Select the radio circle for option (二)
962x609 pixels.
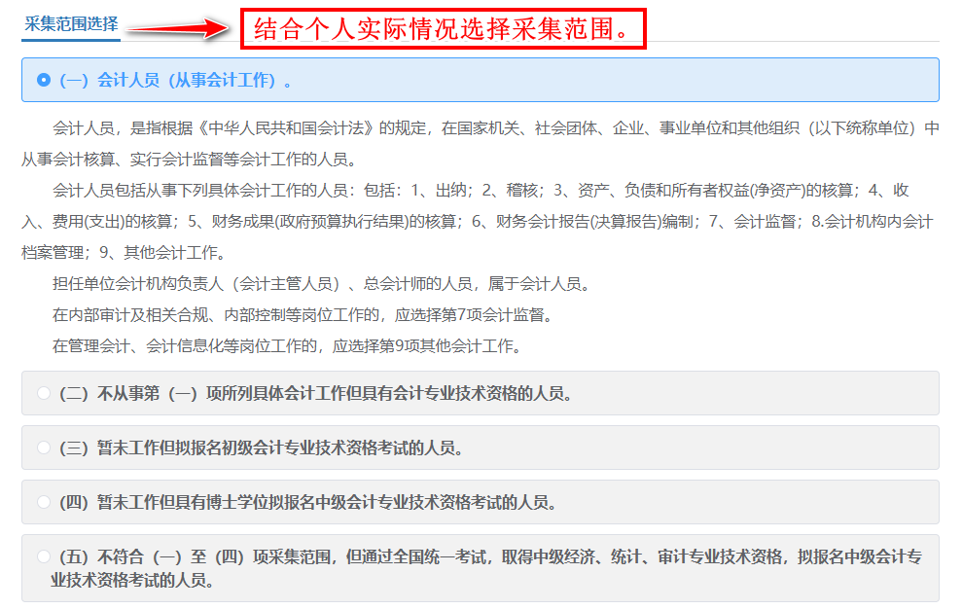click(43, 393)
